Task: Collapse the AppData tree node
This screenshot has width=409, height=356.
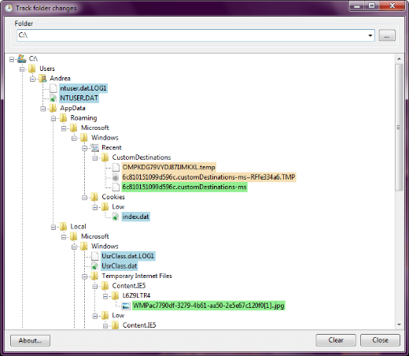Action: (x=43, y=109)
